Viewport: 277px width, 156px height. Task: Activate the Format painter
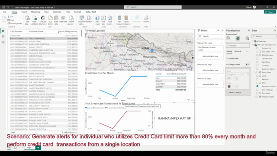[x=14, y=23]
